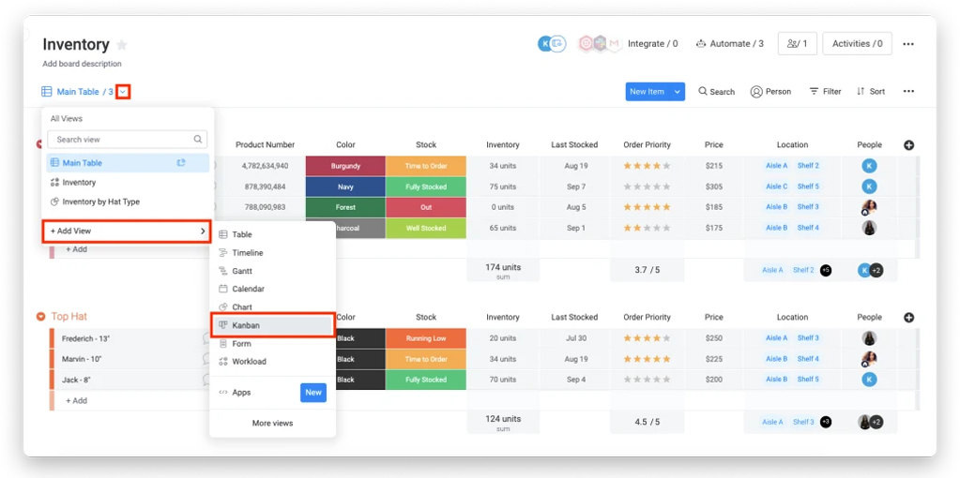Open the Main Table views dropdown arrow

[124, 92]
